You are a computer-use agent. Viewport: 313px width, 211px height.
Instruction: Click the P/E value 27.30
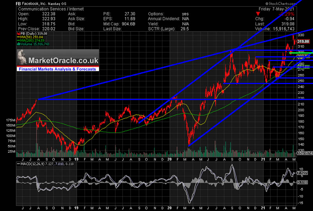[130, 14]
